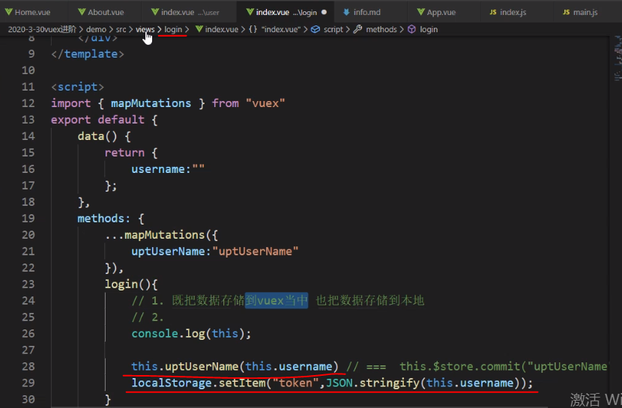Click the // 2. comment on line 25
The height and width of the screenshot is (408, 622).
click(x=148, y=317)
